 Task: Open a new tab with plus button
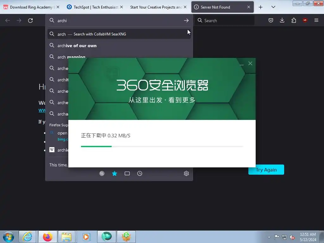pyautogui.click(x=261, y=7)
